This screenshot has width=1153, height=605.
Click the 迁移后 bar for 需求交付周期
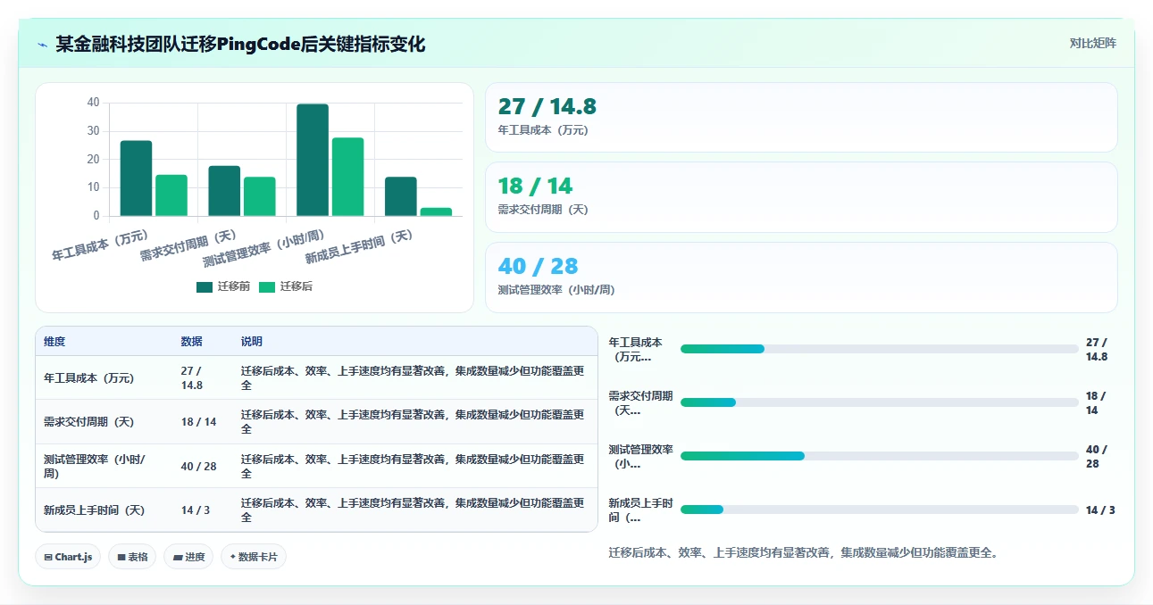pos(260,196)
